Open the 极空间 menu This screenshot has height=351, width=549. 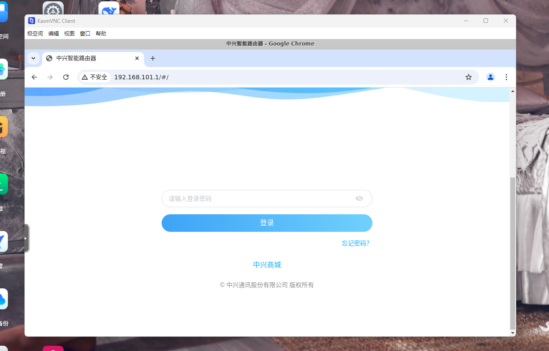tap(35, 33)
